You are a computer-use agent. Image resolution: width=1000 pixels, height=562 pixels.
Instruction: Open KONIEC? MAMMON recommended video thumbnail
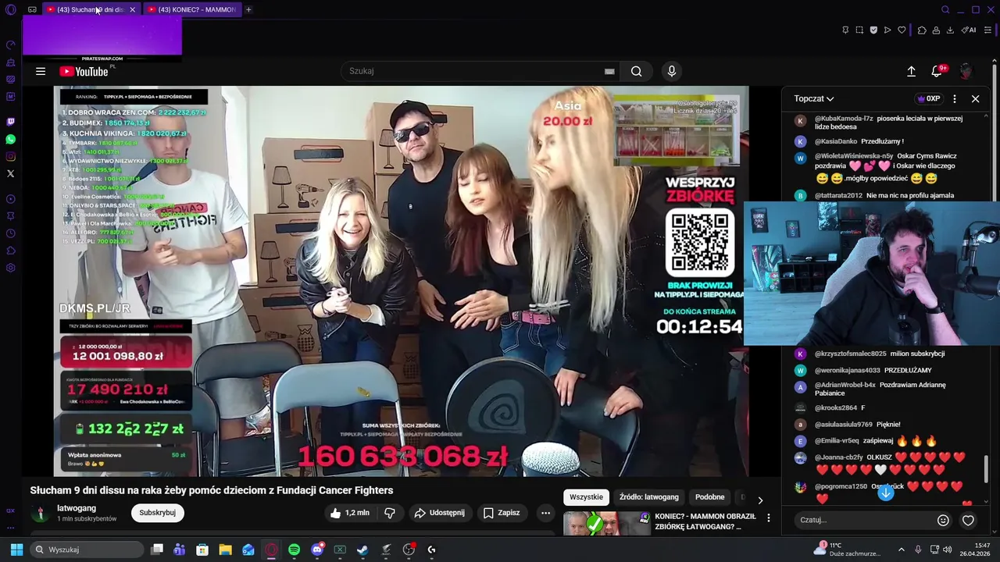point(606,523)
